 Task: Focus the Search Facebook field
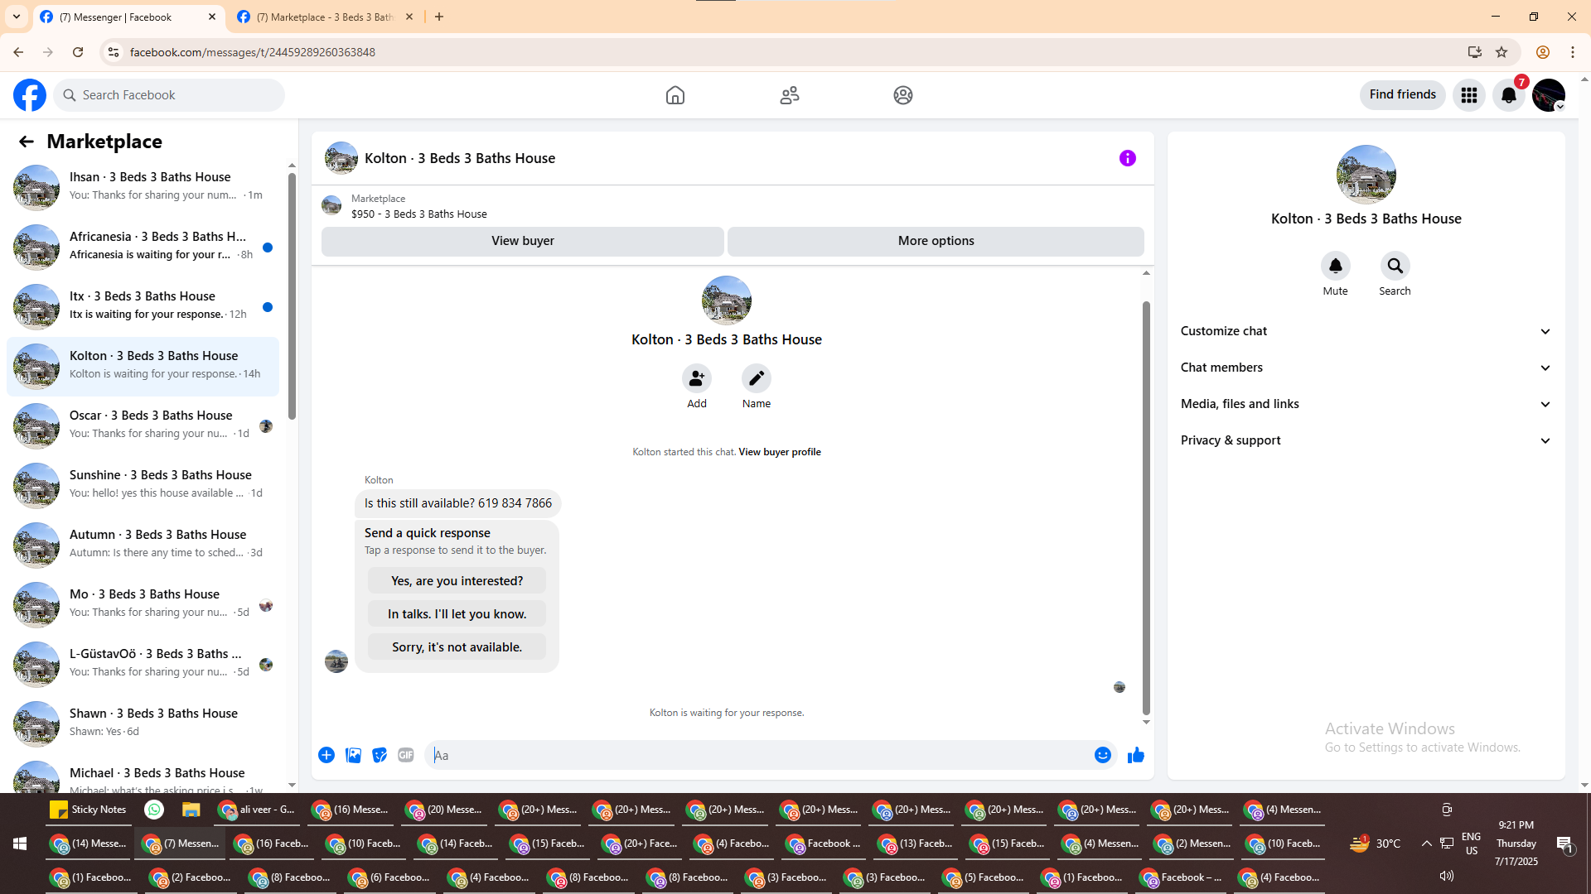[169, 95]
